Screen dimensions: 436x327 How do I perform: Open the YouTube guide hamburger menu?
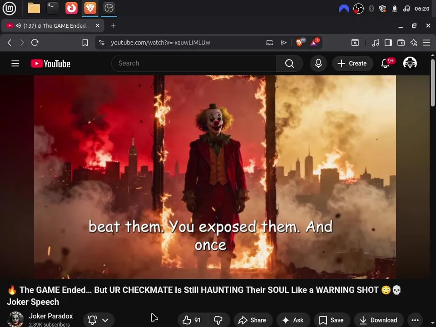pyautogui.click(x=15, y=64)
